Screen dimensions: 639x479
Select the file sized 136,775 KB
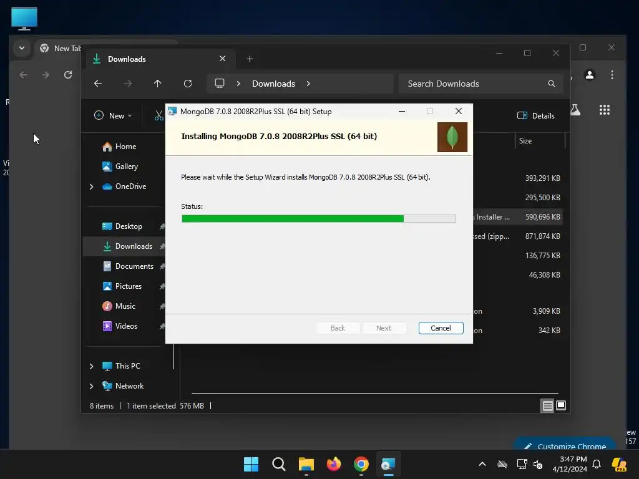pos(542,256)
